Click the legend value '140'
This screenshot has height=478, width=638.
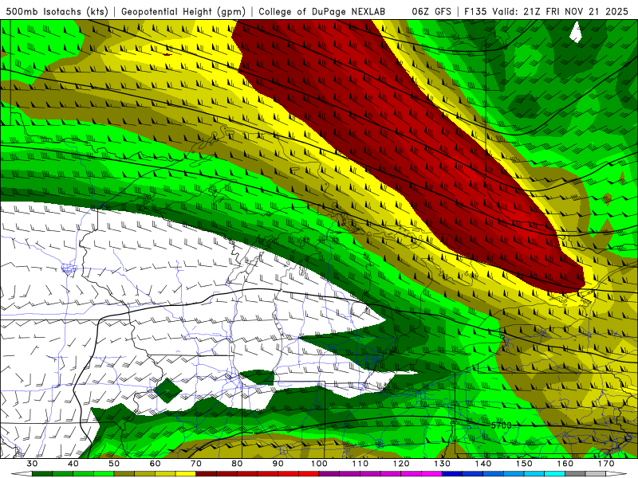click(483, 464)
